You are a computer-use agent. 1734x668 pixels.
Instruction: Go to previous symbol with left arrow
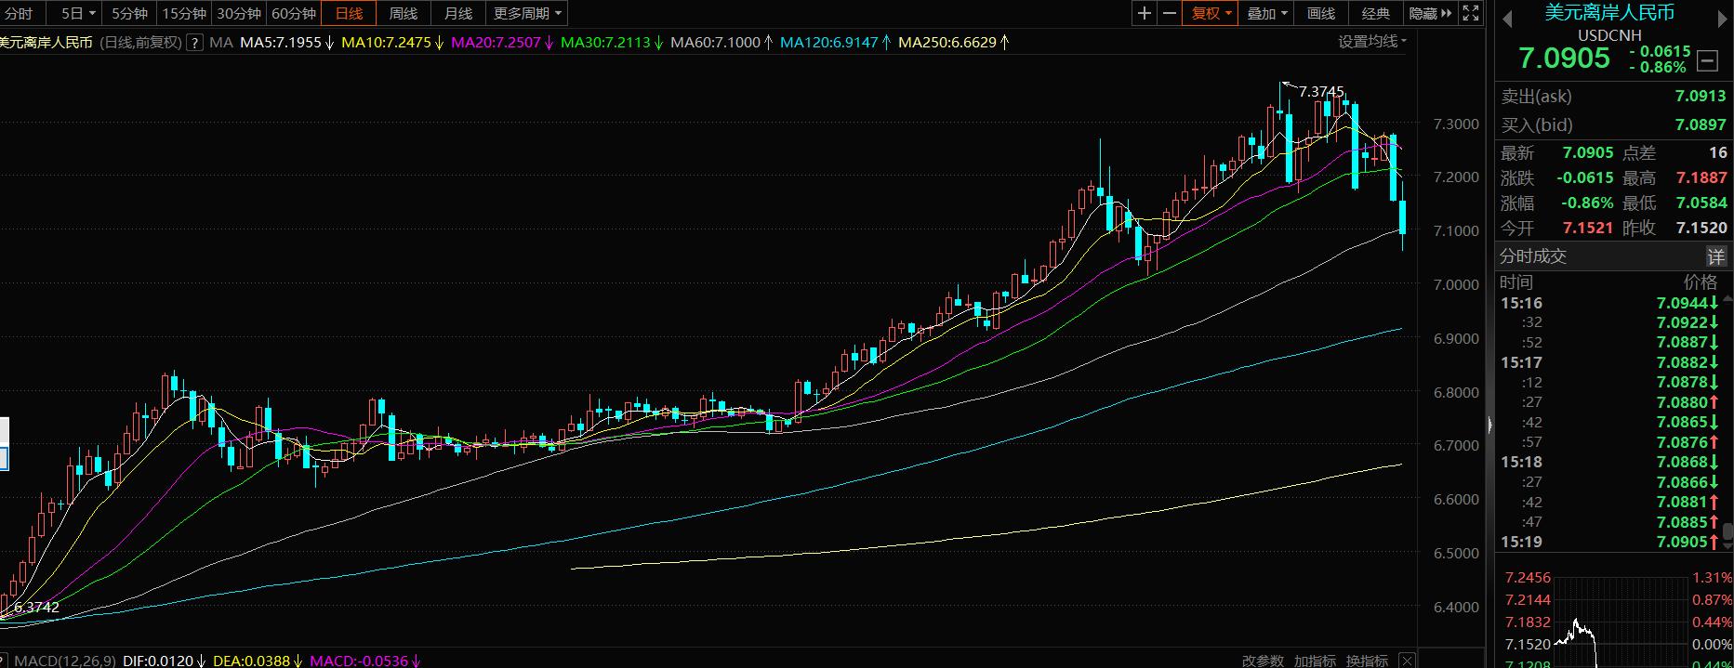[1507, 20]
